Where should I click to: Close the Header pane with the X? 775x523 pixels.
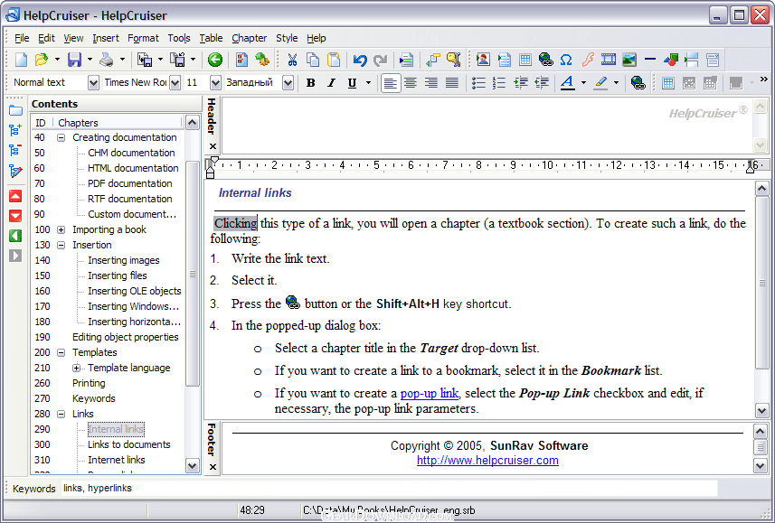(x=213, y=146)
